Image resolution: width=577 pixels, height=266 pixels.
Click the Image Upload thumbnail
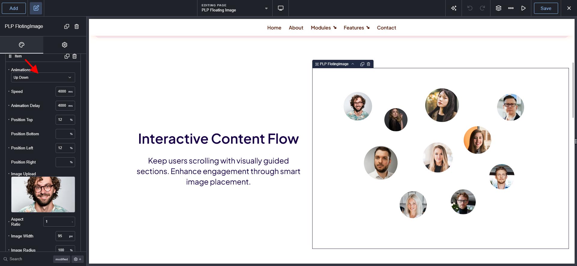[43, 194]
